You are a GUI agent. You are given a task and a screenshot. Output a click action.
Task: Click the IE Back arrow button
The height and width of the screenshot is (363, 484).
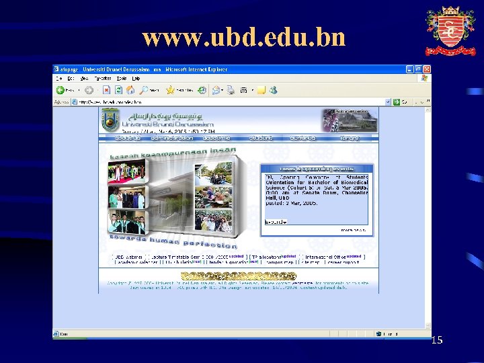click(61, 90)
